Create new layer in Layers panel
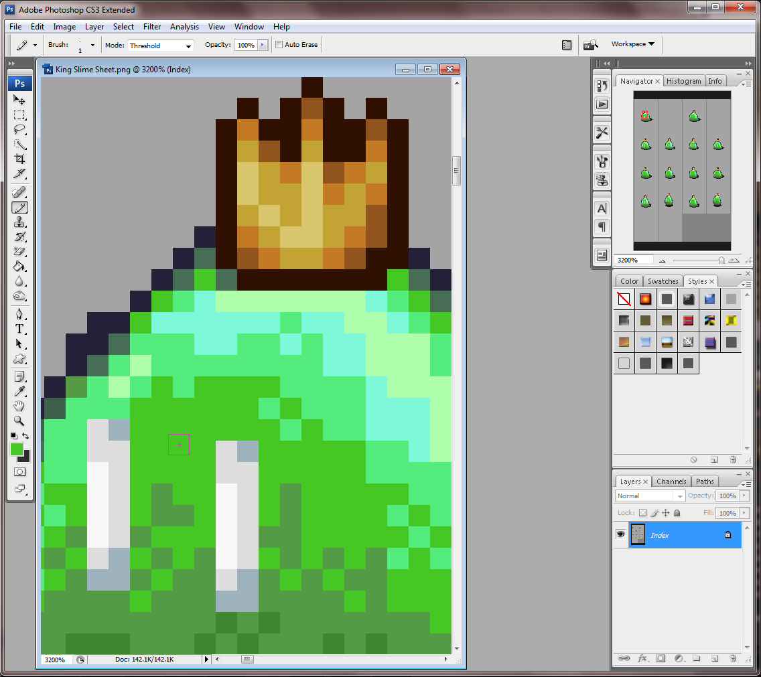Screen dimensions: 761x677 click(x=714, y=658)
